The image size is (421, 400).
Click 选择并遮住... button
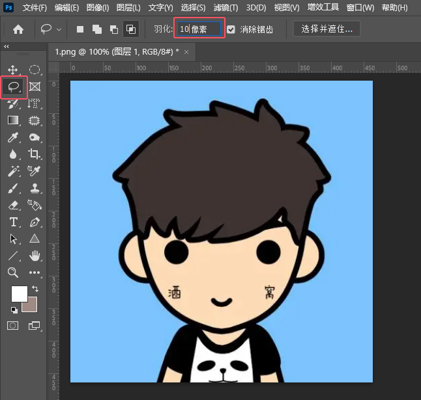coord(327,29)
